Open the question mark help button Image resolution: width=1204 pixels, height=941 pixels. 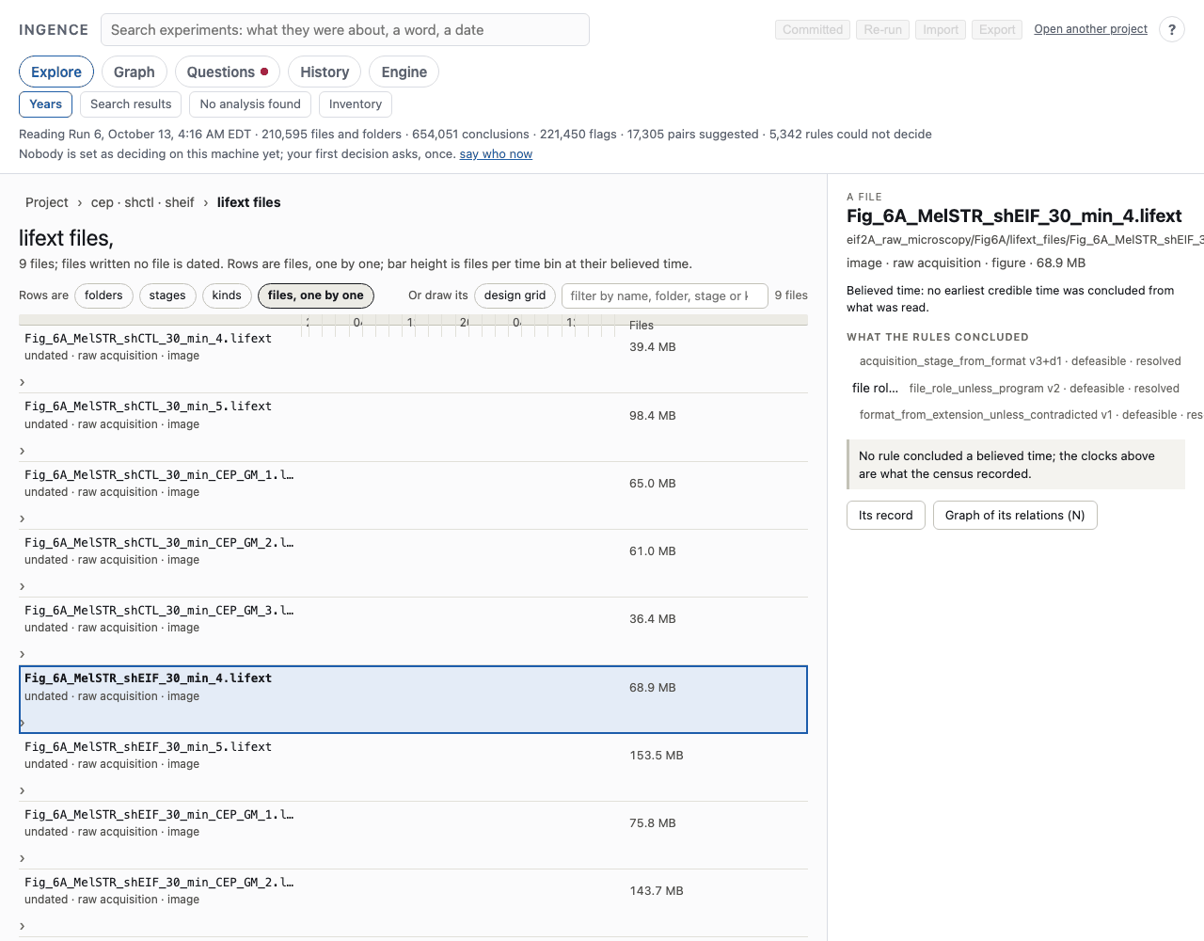click(x=1172, y=29)
